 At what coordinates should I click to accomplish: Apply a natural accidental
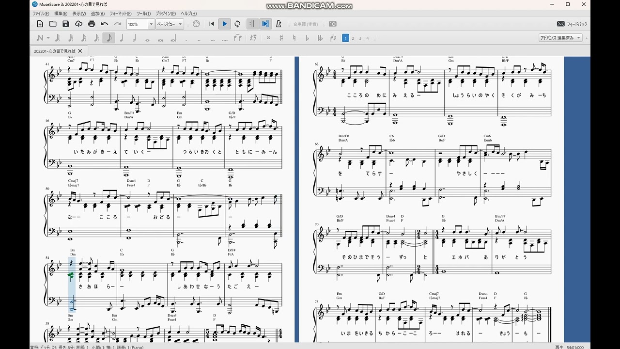(294, 38)
